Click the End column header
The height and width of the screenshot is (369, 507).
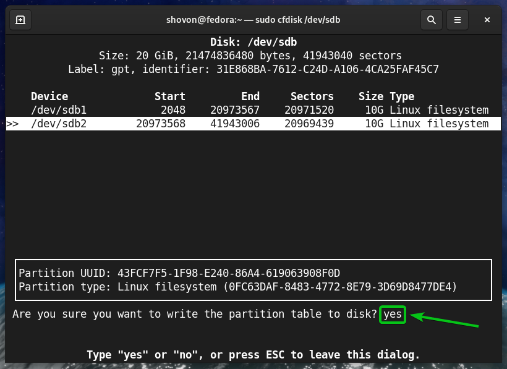250,96
